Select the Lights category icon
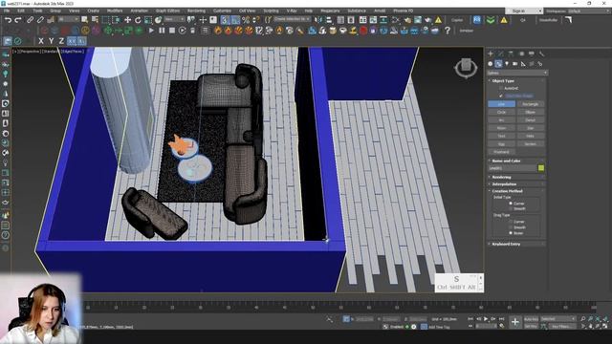This screenshot has height=344, width=612. (507, 64)
